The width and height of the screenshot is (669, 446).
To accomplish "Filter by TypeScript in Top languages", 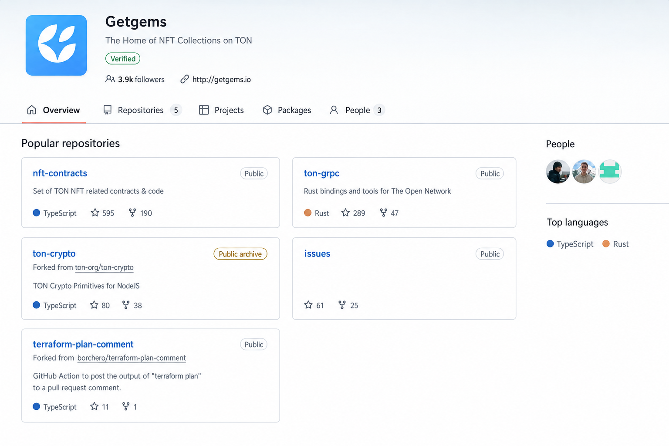I will click(570, 244).
